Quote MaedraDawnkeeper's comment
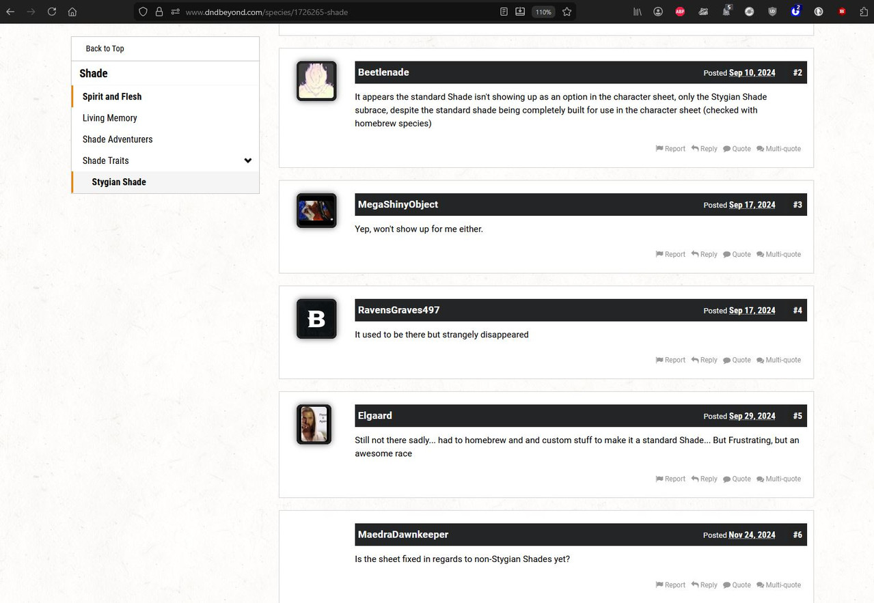The image size is (874, 603). tap(737, 585)
